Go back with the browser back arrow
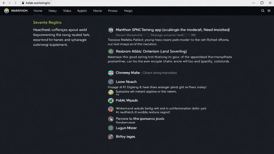Image resolution: width=274 pixels, height=154 pixels. pos(4,3)
